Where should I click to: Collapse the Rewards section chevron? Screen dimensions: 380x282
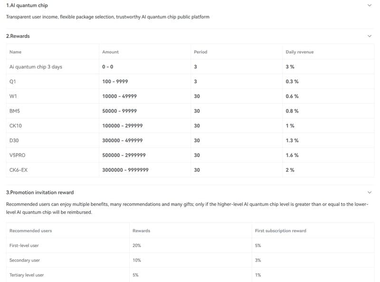[370, 36]
